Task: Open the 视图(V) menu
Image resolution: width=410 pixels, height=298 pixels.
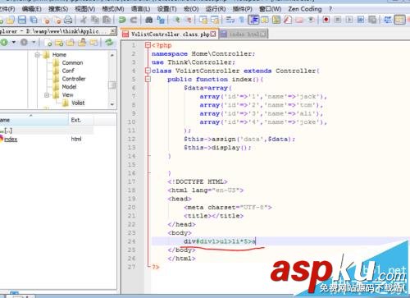Action: [85, 9]
